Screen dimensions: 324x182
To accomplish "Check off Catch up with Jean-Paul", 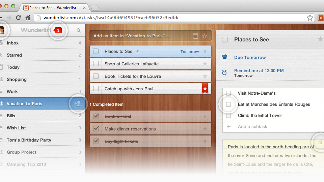I will click(96, 89).
